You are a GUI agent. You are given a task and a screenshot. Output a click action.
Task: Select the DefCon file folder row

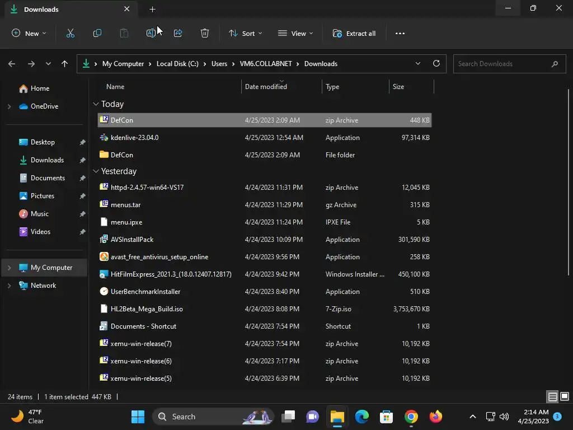tap(265, 155)
